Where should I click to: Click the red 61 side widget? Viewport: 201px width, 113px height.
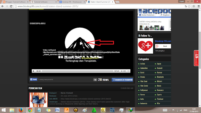(196, 58)
